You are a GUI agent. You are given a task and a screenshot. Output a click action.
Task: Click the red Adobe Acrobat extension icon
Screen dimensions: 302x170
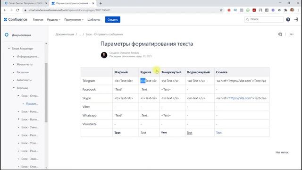pyautogui.click(x=254, y=10)
